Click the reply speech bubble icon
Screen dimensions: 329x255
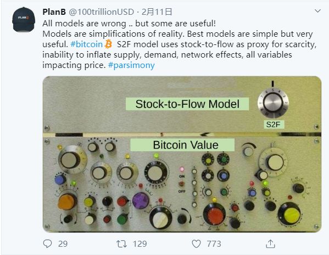(x=47, y=243)
